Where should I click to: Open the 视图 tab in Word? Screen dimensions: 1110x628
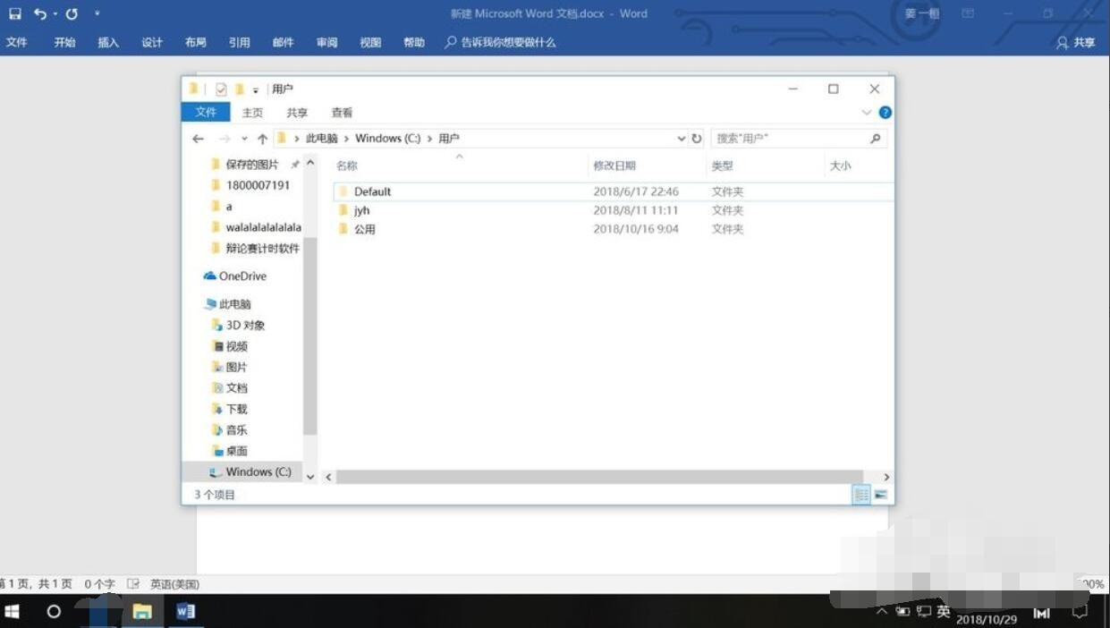(370, 42)
